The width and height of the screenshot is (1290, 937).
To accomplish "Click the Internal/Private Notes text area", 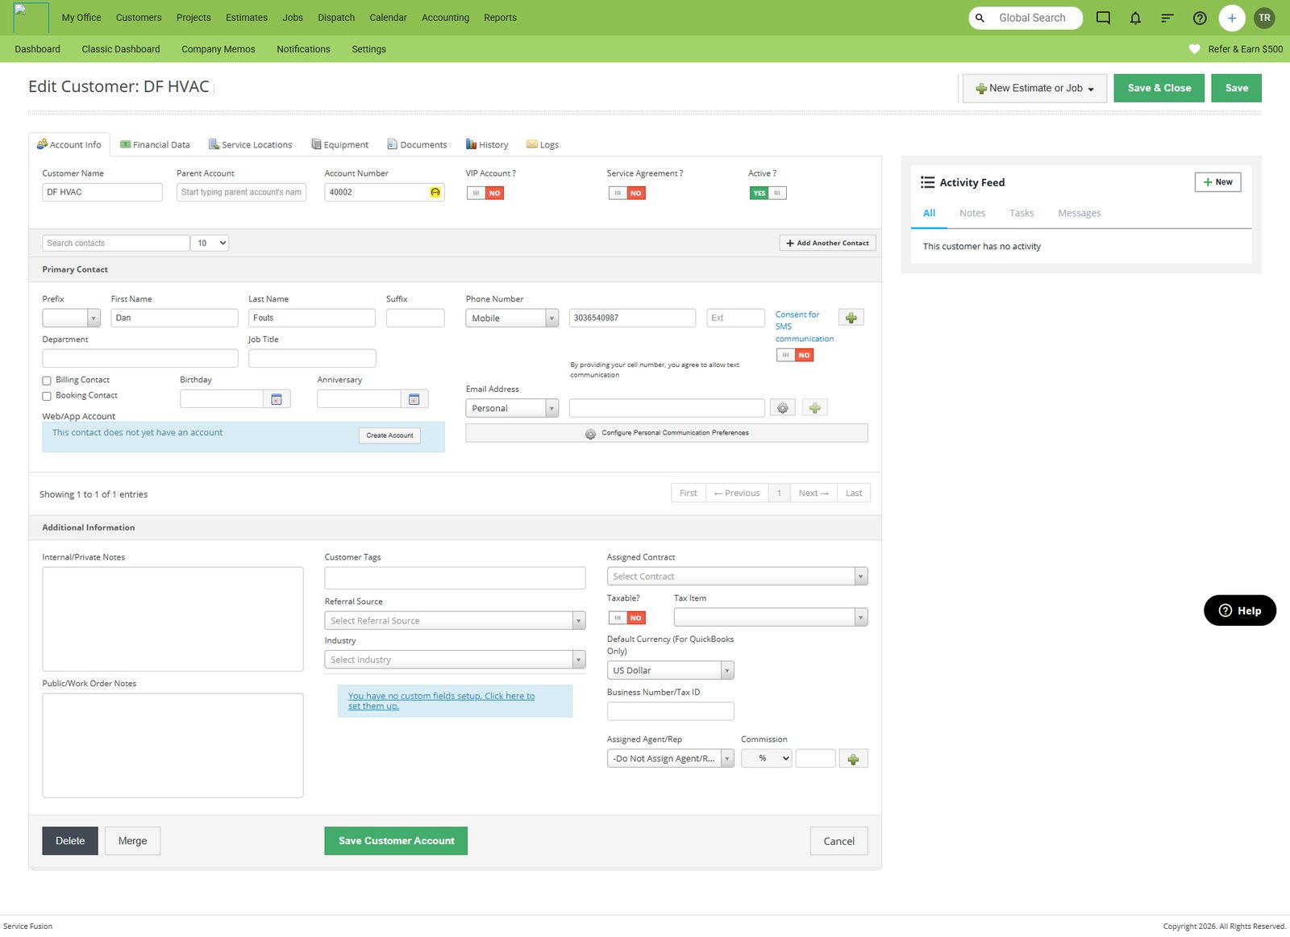I will coord(173,619).
